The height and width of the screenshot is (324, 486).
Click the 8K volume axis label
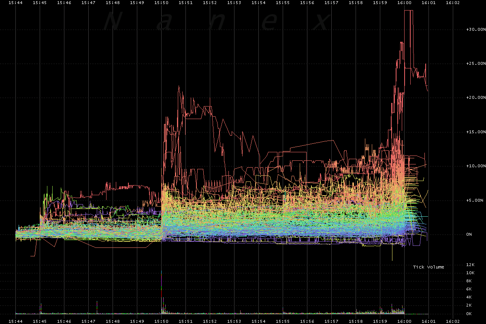[x=469, y=281]
